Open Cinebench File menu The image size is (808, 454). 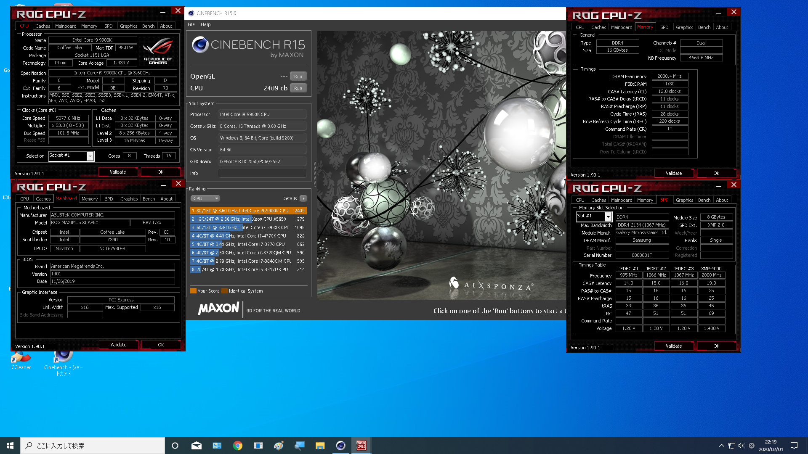pyautogui.click(x=191, y=24)
